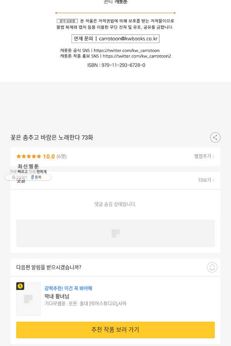The image size is (231, 346).
Task: Click the twitter.com/kw_carrotoon2 link
Action: click(x=137, y=56)
